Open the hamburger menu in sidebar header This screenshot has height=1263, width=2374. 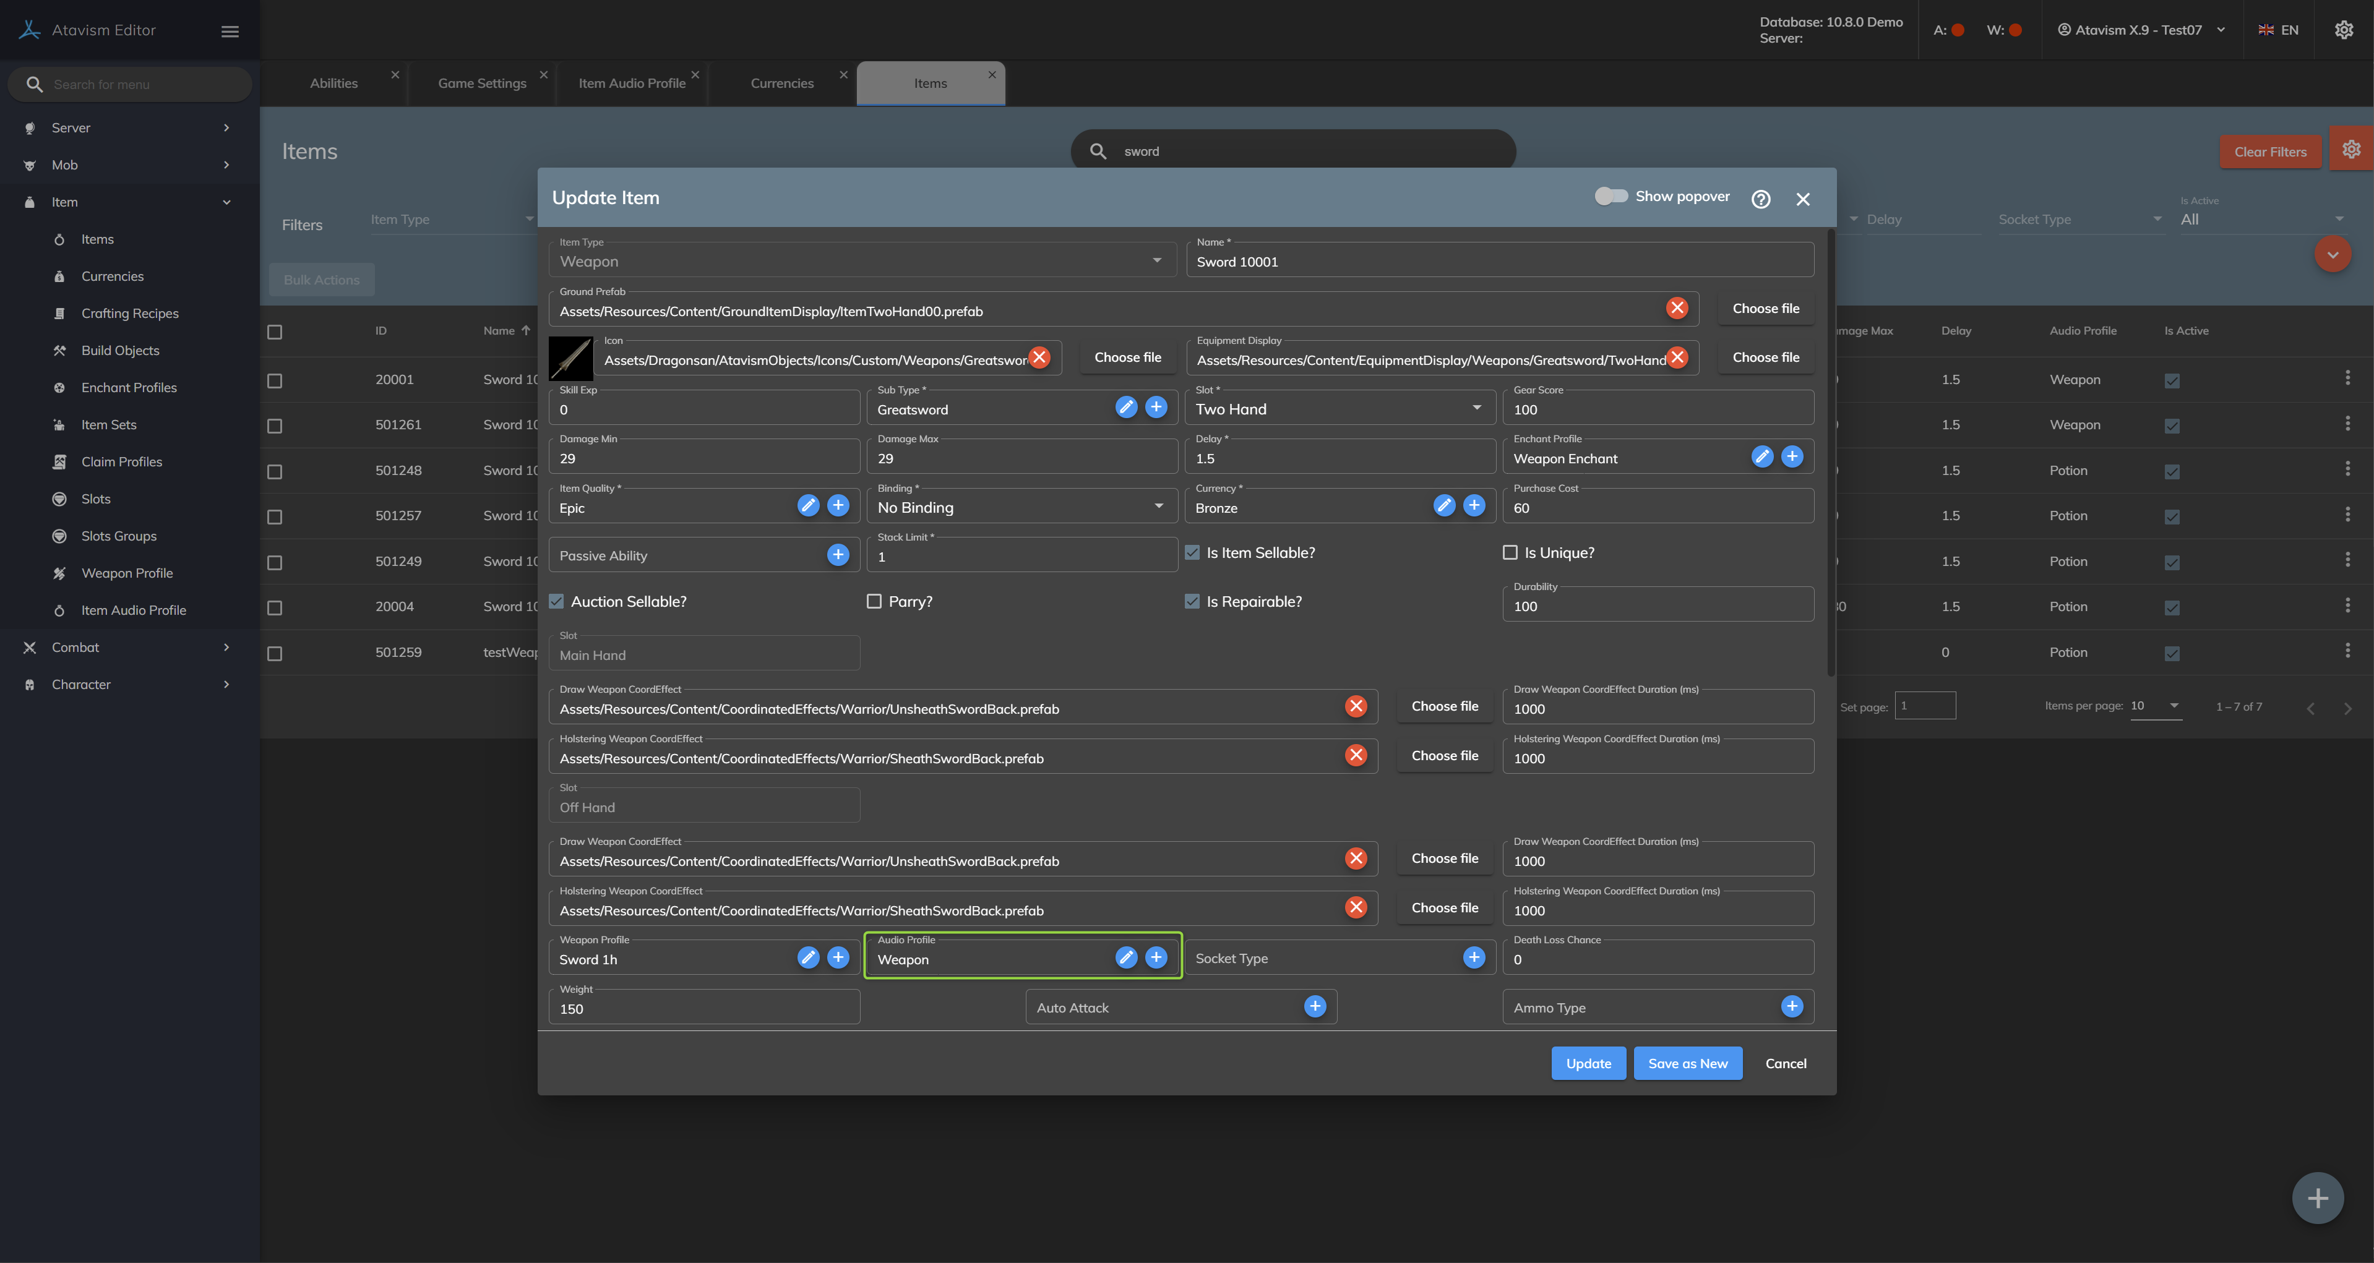click(230, 32)
